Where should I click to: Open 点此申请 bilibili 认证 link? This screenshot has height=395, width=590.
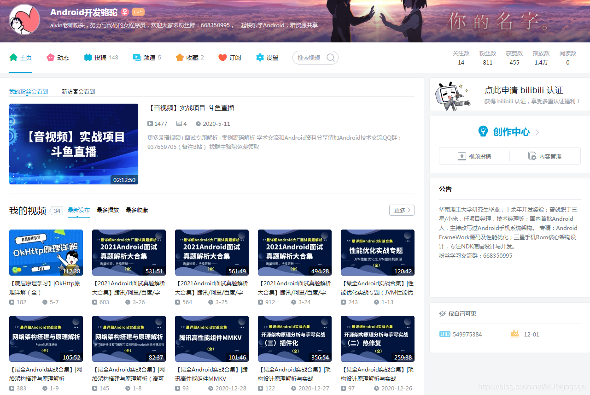tap(524, 90)
